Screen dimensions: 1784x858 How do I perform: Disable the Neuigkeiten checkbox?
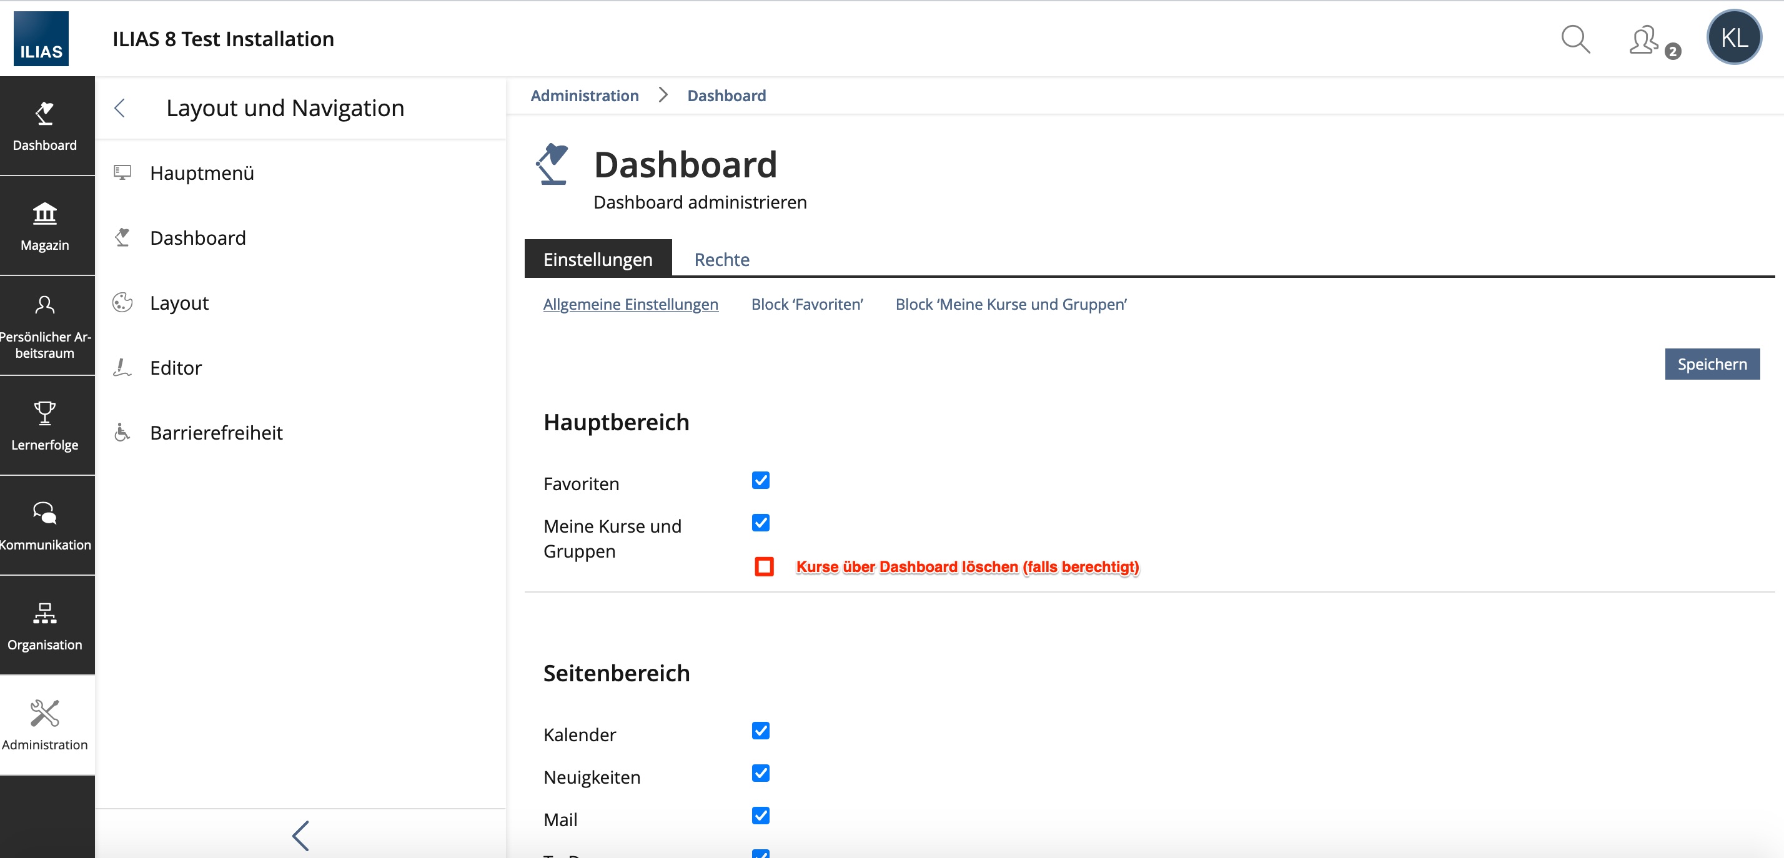(x=760, y=773)
